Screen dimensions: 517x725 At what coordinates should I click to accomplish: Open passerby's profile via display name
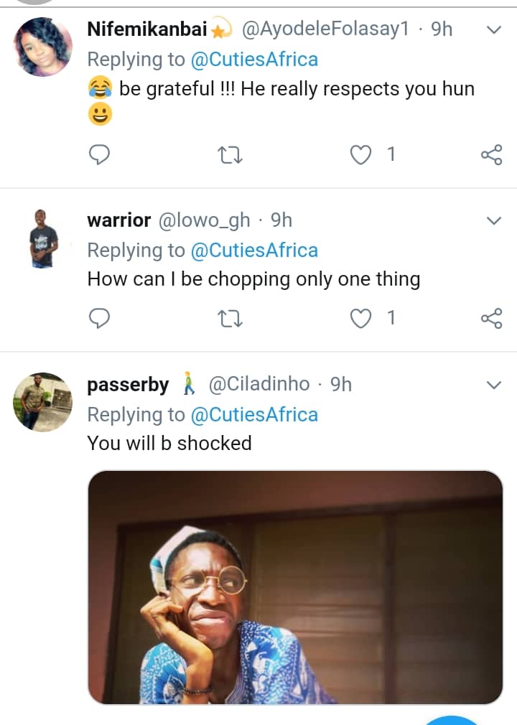coord(128,385)
